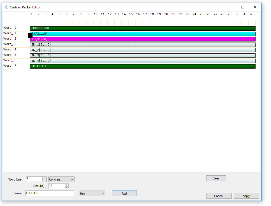Maximize the Custom Packet Editor window
Image resolution: width=271 pixels, height=206 pixels.
coord(243,7)
